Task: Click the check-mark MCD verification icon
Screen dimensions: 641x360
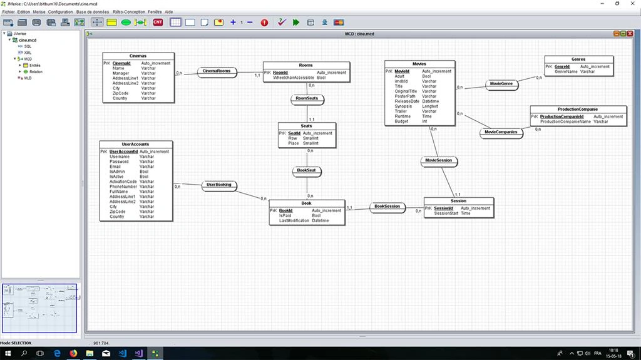Action: point(282,22)
